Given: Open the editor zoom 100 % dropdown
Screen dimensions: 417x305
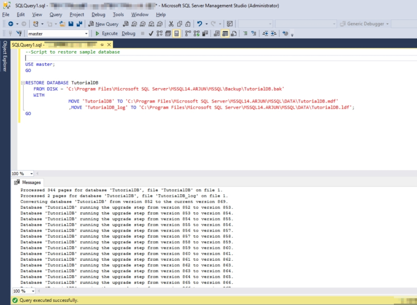Looking at the screenshot, I should click(31, 174).
